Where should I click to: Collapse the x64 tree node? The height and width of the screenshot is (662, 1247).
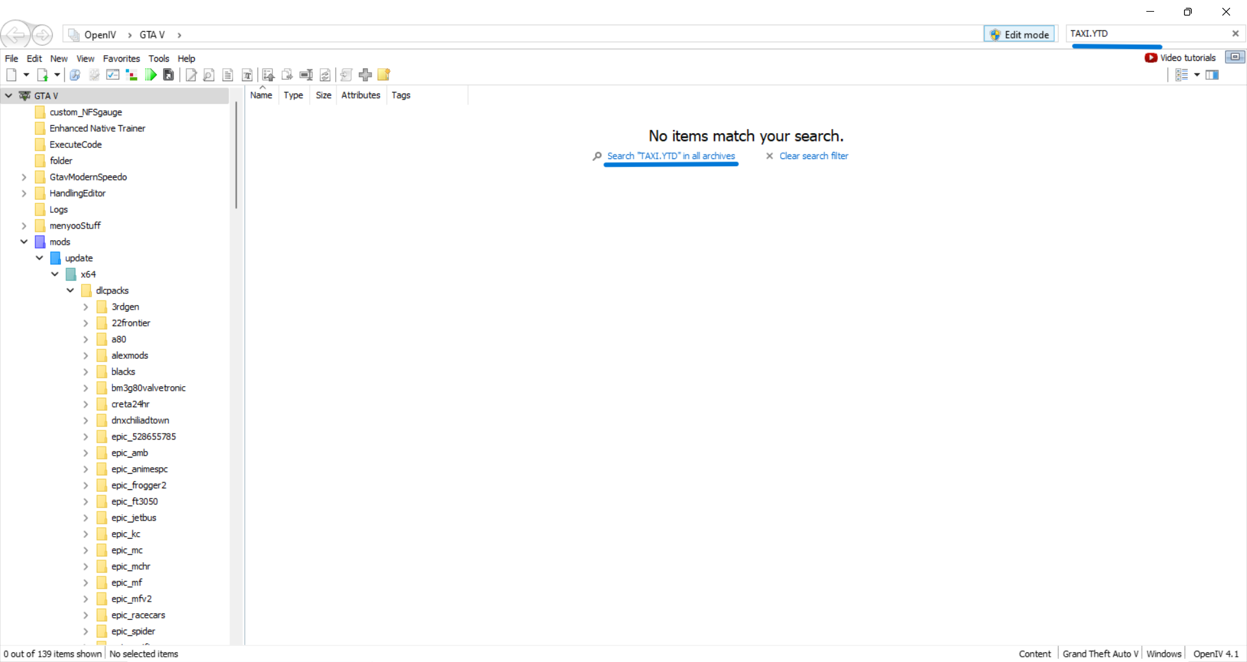[x=55, y=274]
